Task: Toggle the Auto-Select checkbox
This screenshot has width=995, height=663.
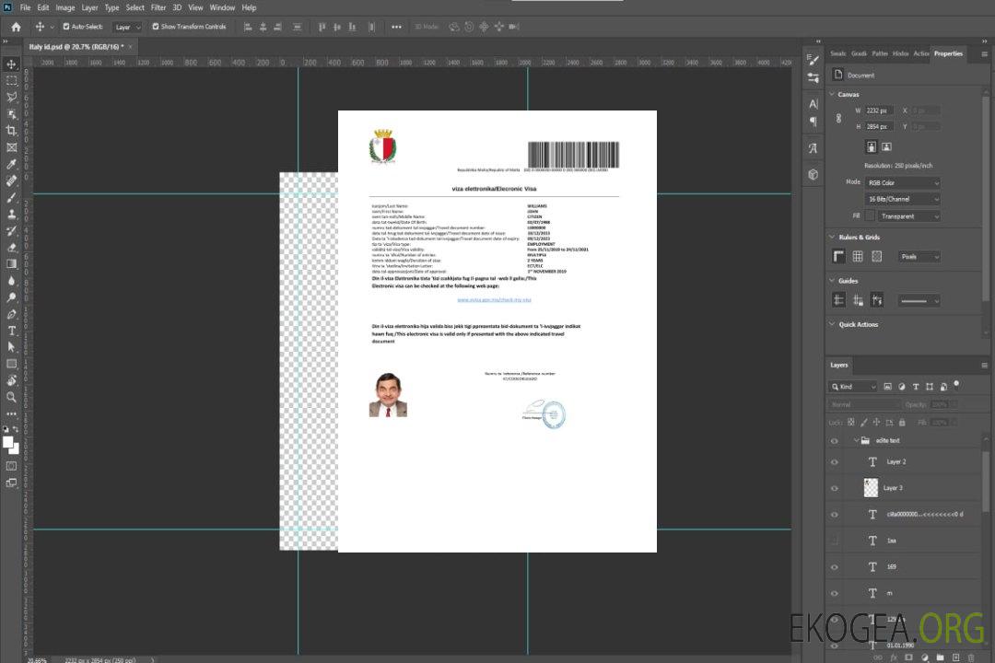Action: [x=66, y=27]
